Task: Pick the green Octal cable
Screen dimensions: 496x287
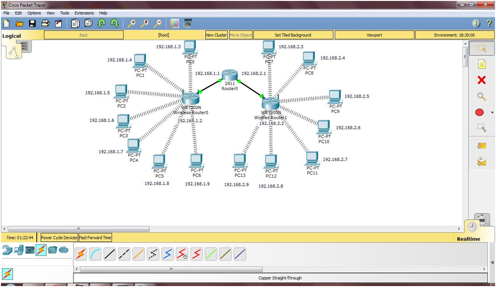Action: point(211,254)
